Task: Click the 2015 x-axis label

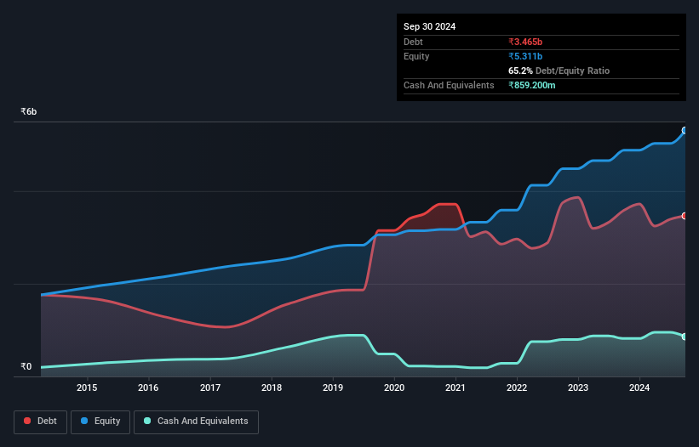Action: coord(87,388)
